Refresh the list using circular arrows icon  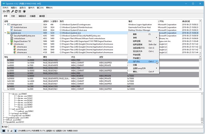(x=16, y=11)
